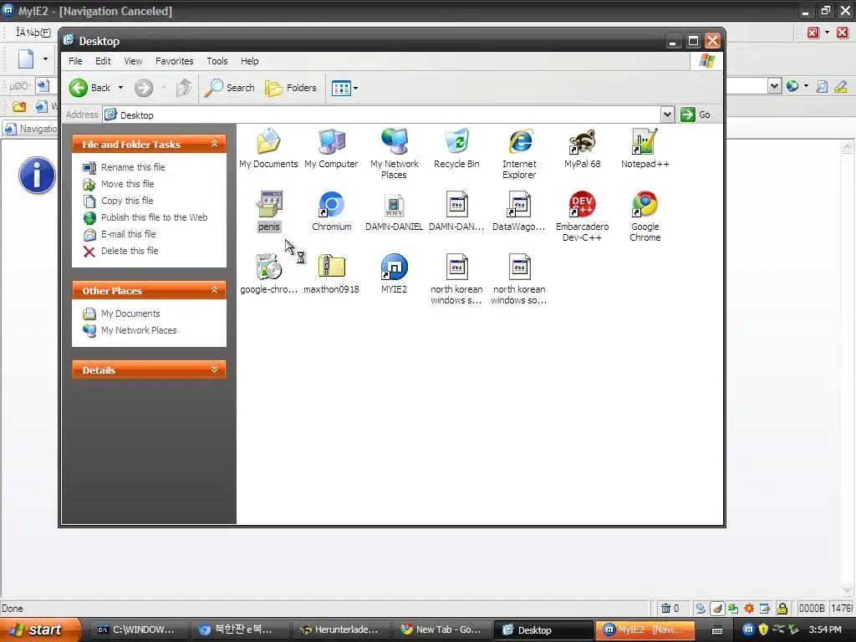Open the Search toolbar button
This screenshot has width=856, height=642.
[x=229, y=88]
